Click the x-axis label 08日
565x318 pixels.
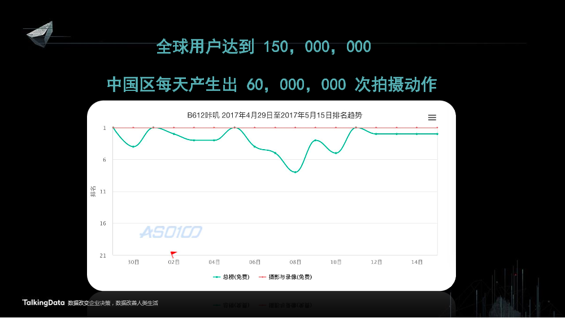pyautogui.click(x=295, y=262)
